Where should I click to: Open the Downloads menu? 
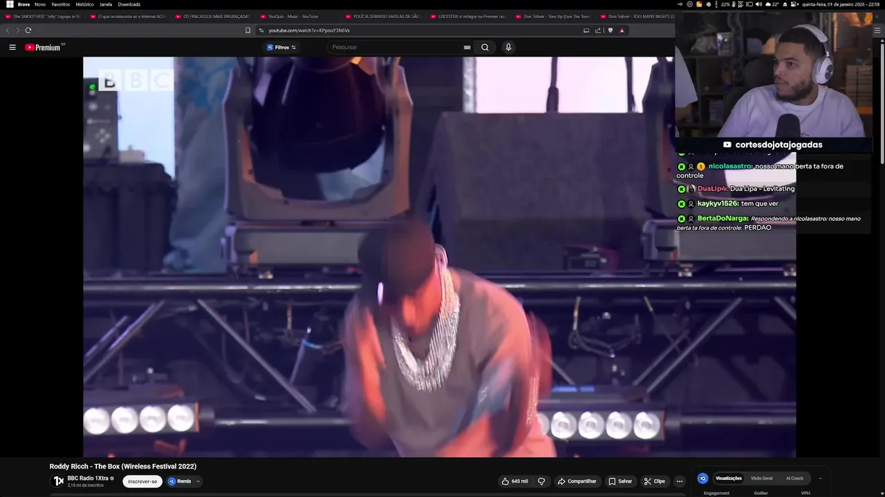[129, 4]
